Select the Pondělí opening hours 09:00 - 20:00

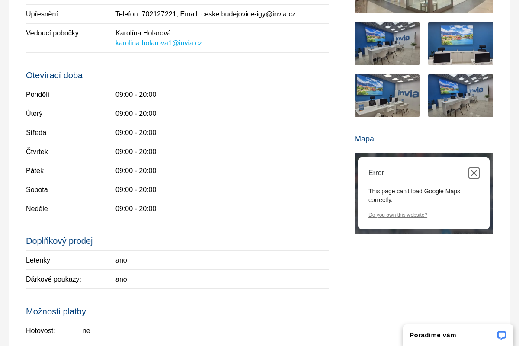click(136, 95)
